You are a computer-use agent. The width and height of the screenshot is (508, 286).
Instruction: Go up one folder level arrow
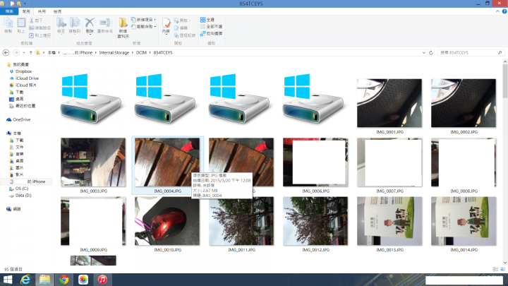[x=31, y=52]
